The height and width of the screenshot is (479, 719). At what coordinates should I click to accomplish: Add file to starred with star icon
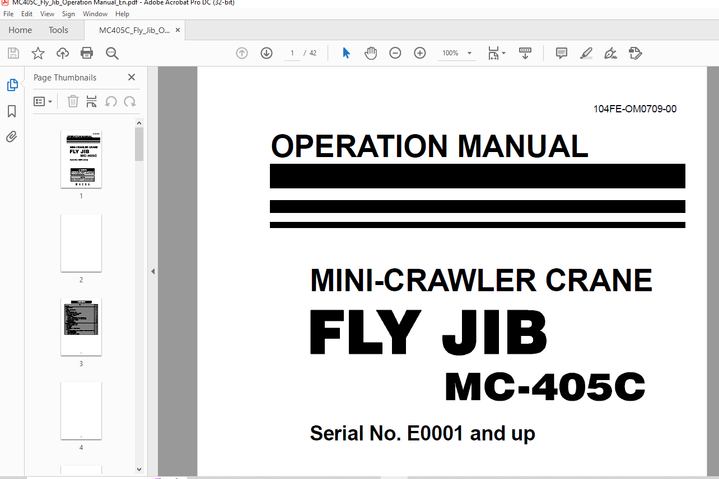coord(38,53)
